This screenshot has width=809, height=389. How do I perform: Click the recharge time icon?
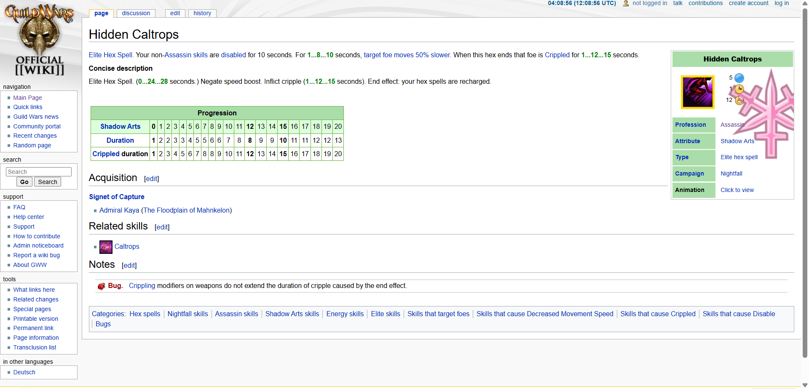(x=739, y=100)
